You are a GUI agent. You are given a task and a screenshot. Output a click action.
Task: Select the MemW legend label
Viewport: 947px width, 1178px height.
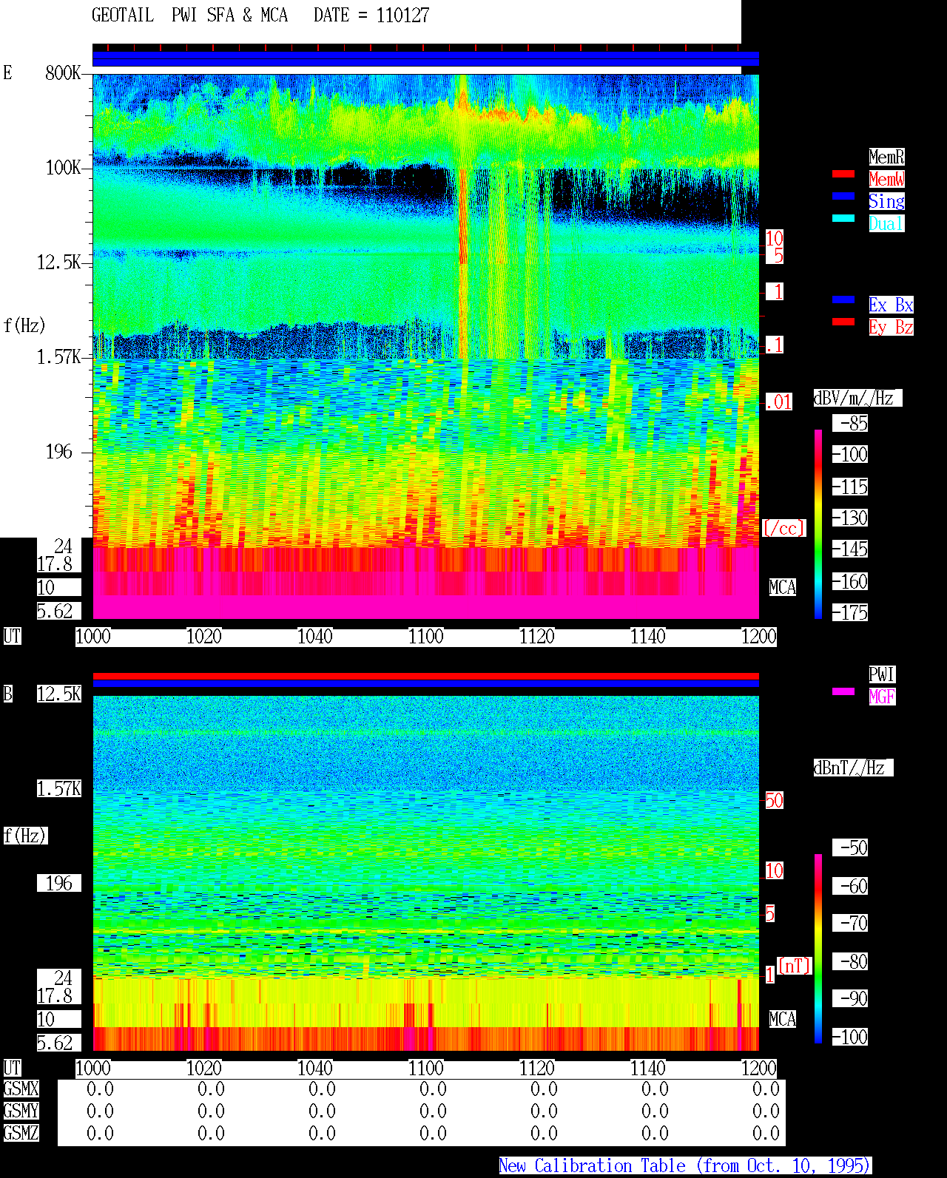tap(886, 179)
